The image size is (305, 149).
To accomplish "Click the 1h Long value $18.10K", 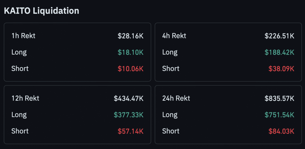I will click(131, 52).
